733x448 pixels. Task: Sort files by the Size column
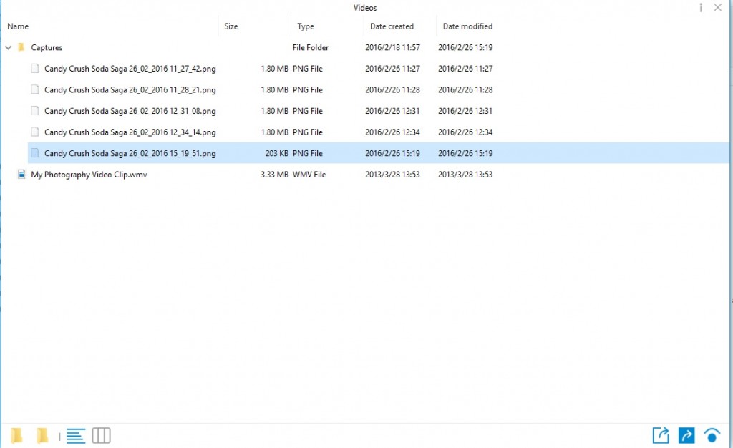(230, 26)
